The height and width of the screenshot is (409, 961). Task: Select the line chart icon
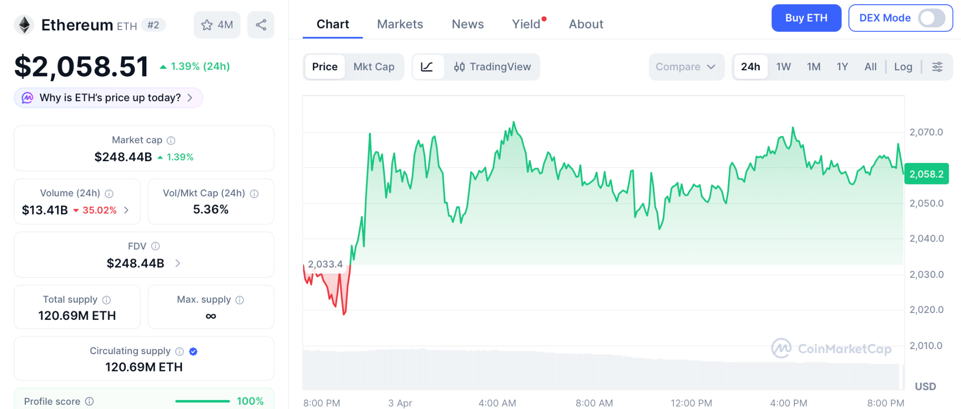pyautogui.click(x=427, y=67)
